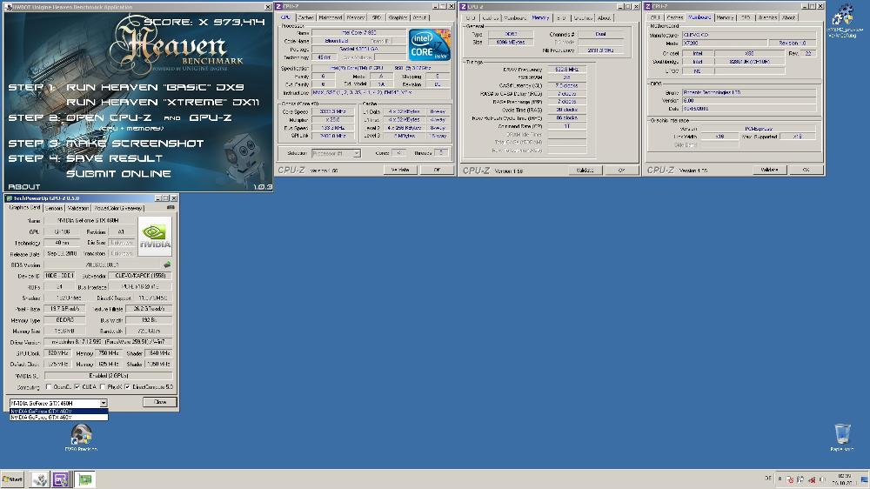Click the GPU-Z screenshot camera icon
This screenshot has width=870, height=489.
[x=171, y=208]
